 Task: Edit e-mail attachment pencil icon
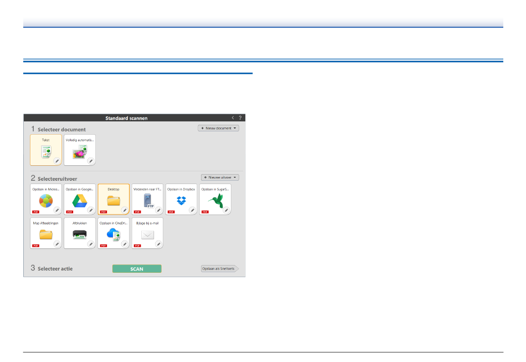pos(159,244)
